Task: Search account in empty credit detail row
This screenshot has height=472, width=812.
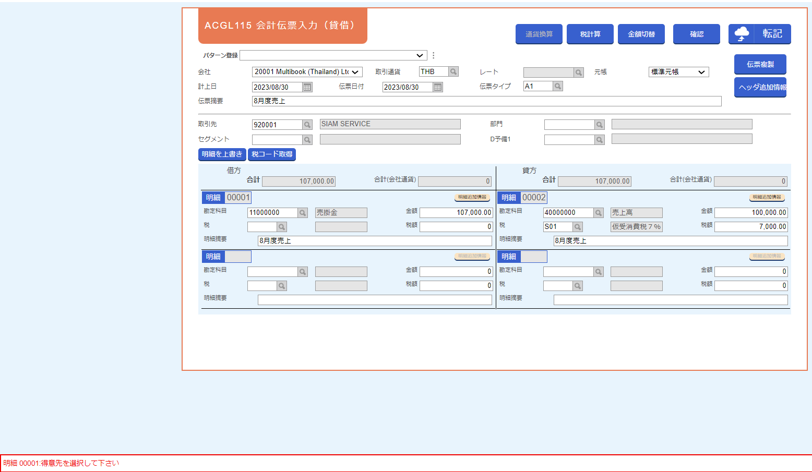Action: point(599,272)
